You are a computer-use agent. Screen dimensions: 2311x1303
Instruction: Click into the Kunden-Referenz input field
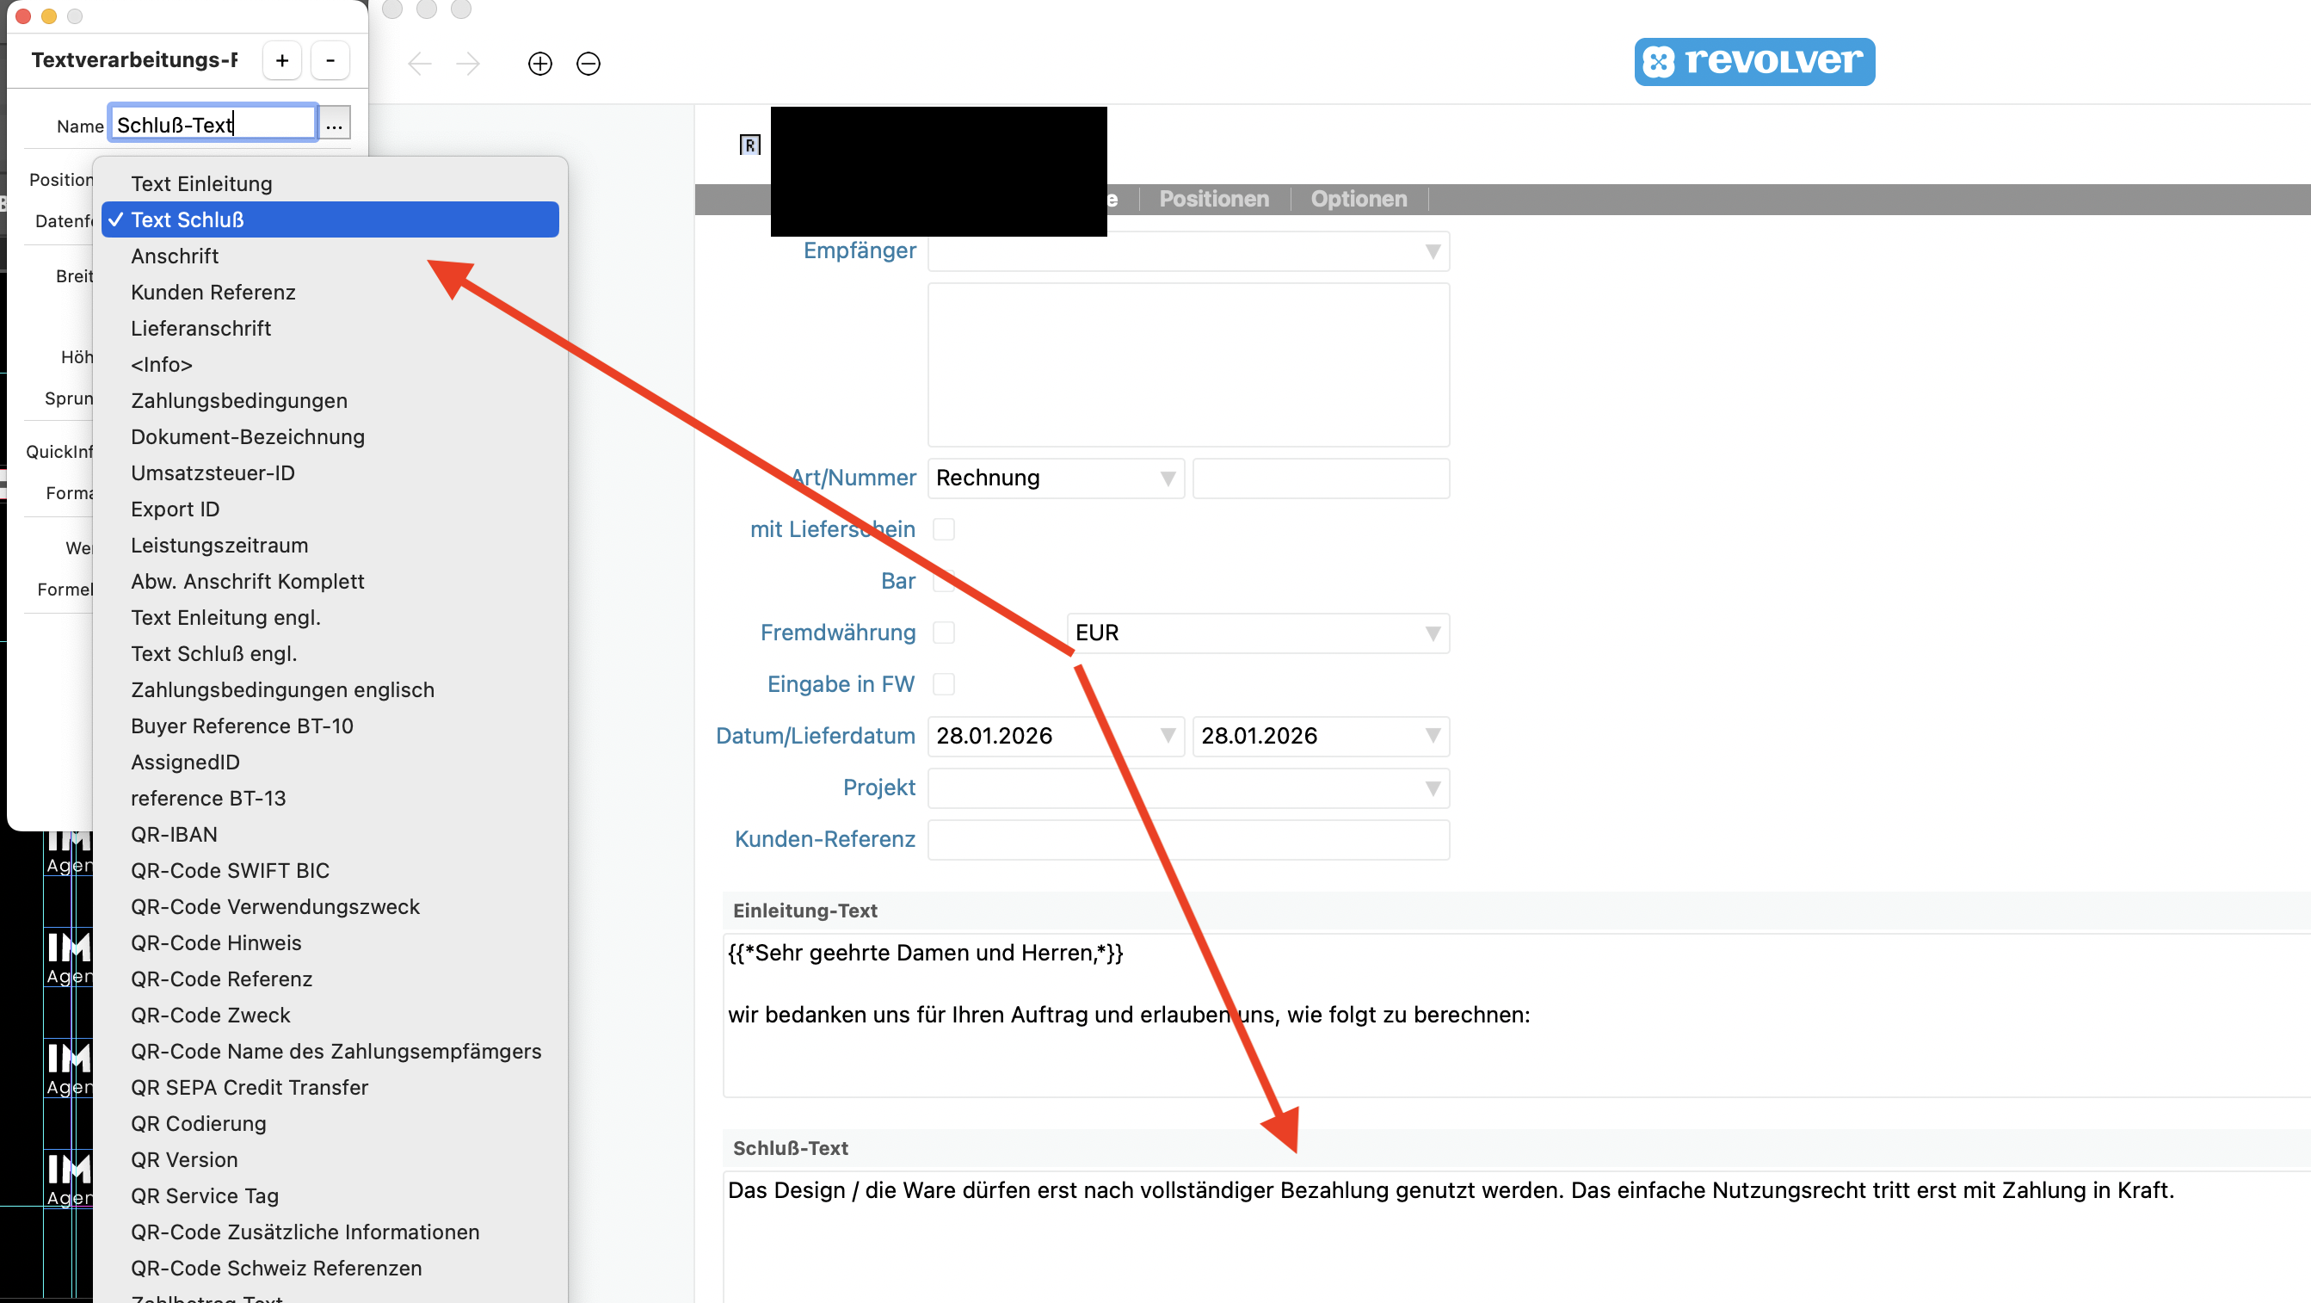tap(1188, 840)
